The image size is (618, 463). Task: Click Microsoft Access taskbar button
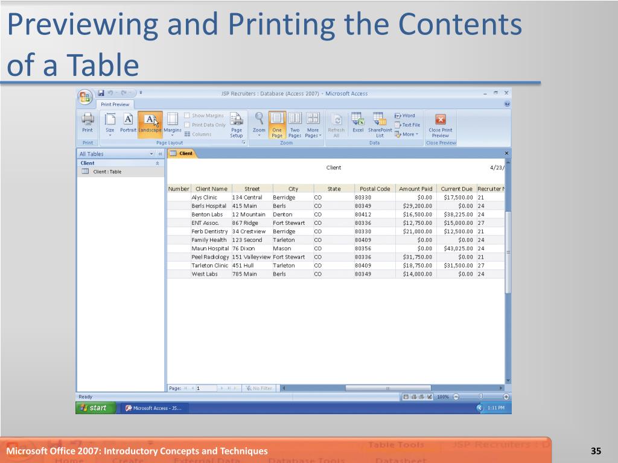point(154,408)
